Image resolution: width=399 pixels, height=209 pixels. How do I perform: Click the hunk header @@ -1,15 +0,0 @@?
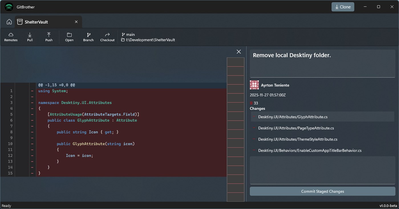point(56,85)
